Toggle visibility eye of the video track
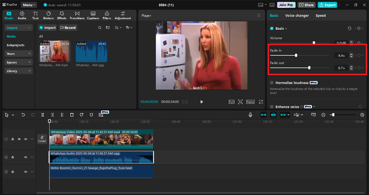Screen dimensions: 369x195 click(x=19, y=139)
